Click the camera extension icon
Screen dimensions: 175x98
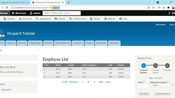pyautogui.click(x=164, y=8)
